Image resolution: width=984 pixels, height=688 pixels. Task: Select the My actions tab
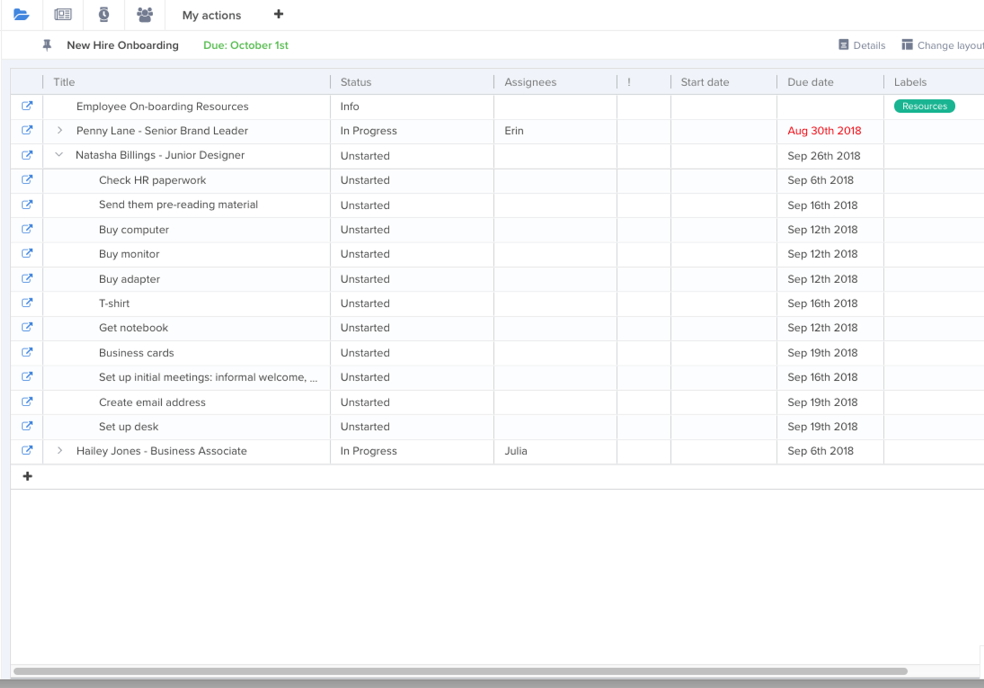(x=212, y=15)
